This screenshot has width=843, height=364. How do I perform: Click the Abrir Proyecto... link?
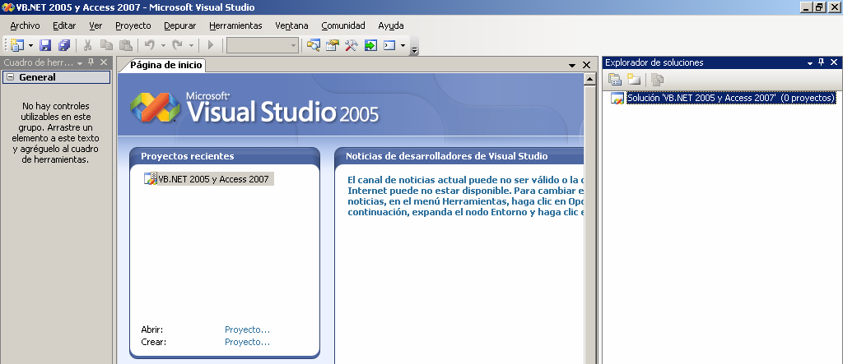247,329
